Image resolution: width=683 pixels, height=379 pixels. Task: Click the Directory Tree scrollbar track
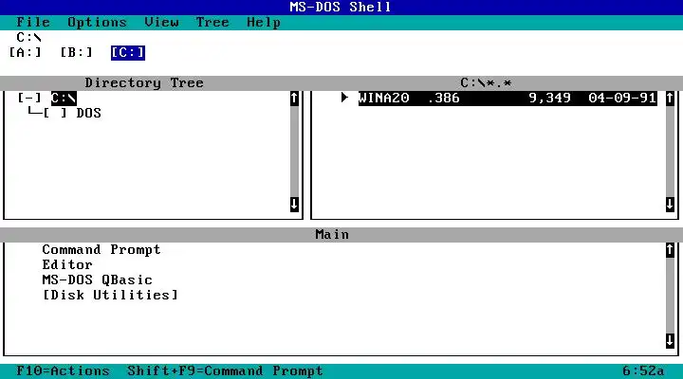[294, 152]
